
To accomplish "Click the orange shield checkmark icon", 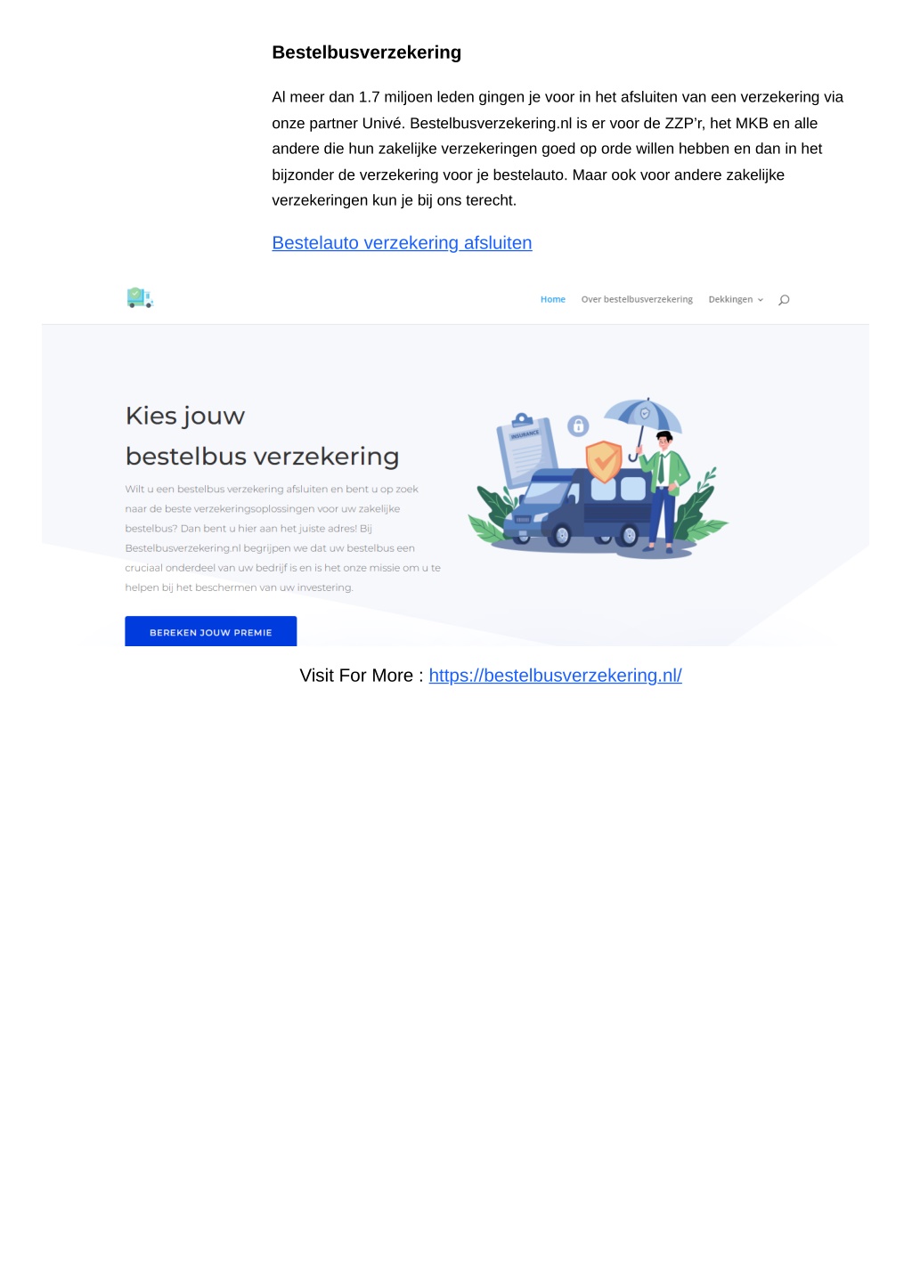I will [604, 461].
